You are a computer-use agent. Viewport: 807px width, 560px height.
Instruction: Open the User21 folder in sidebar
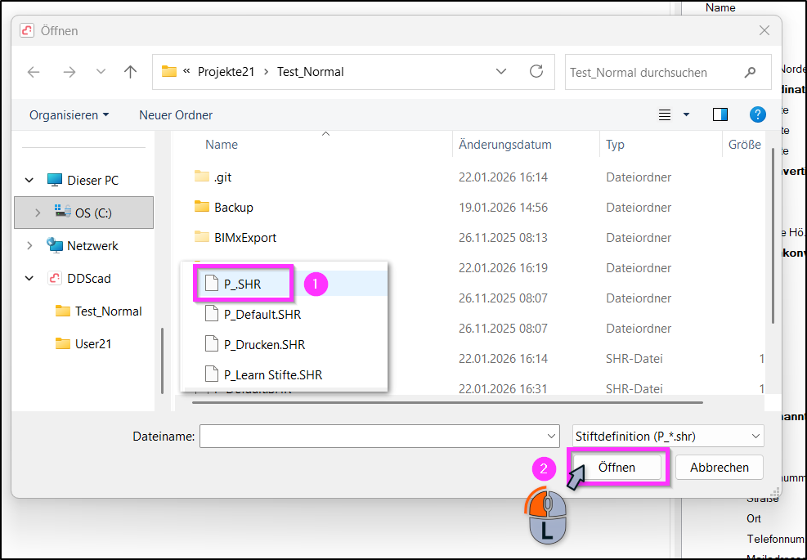click(83, 344)
